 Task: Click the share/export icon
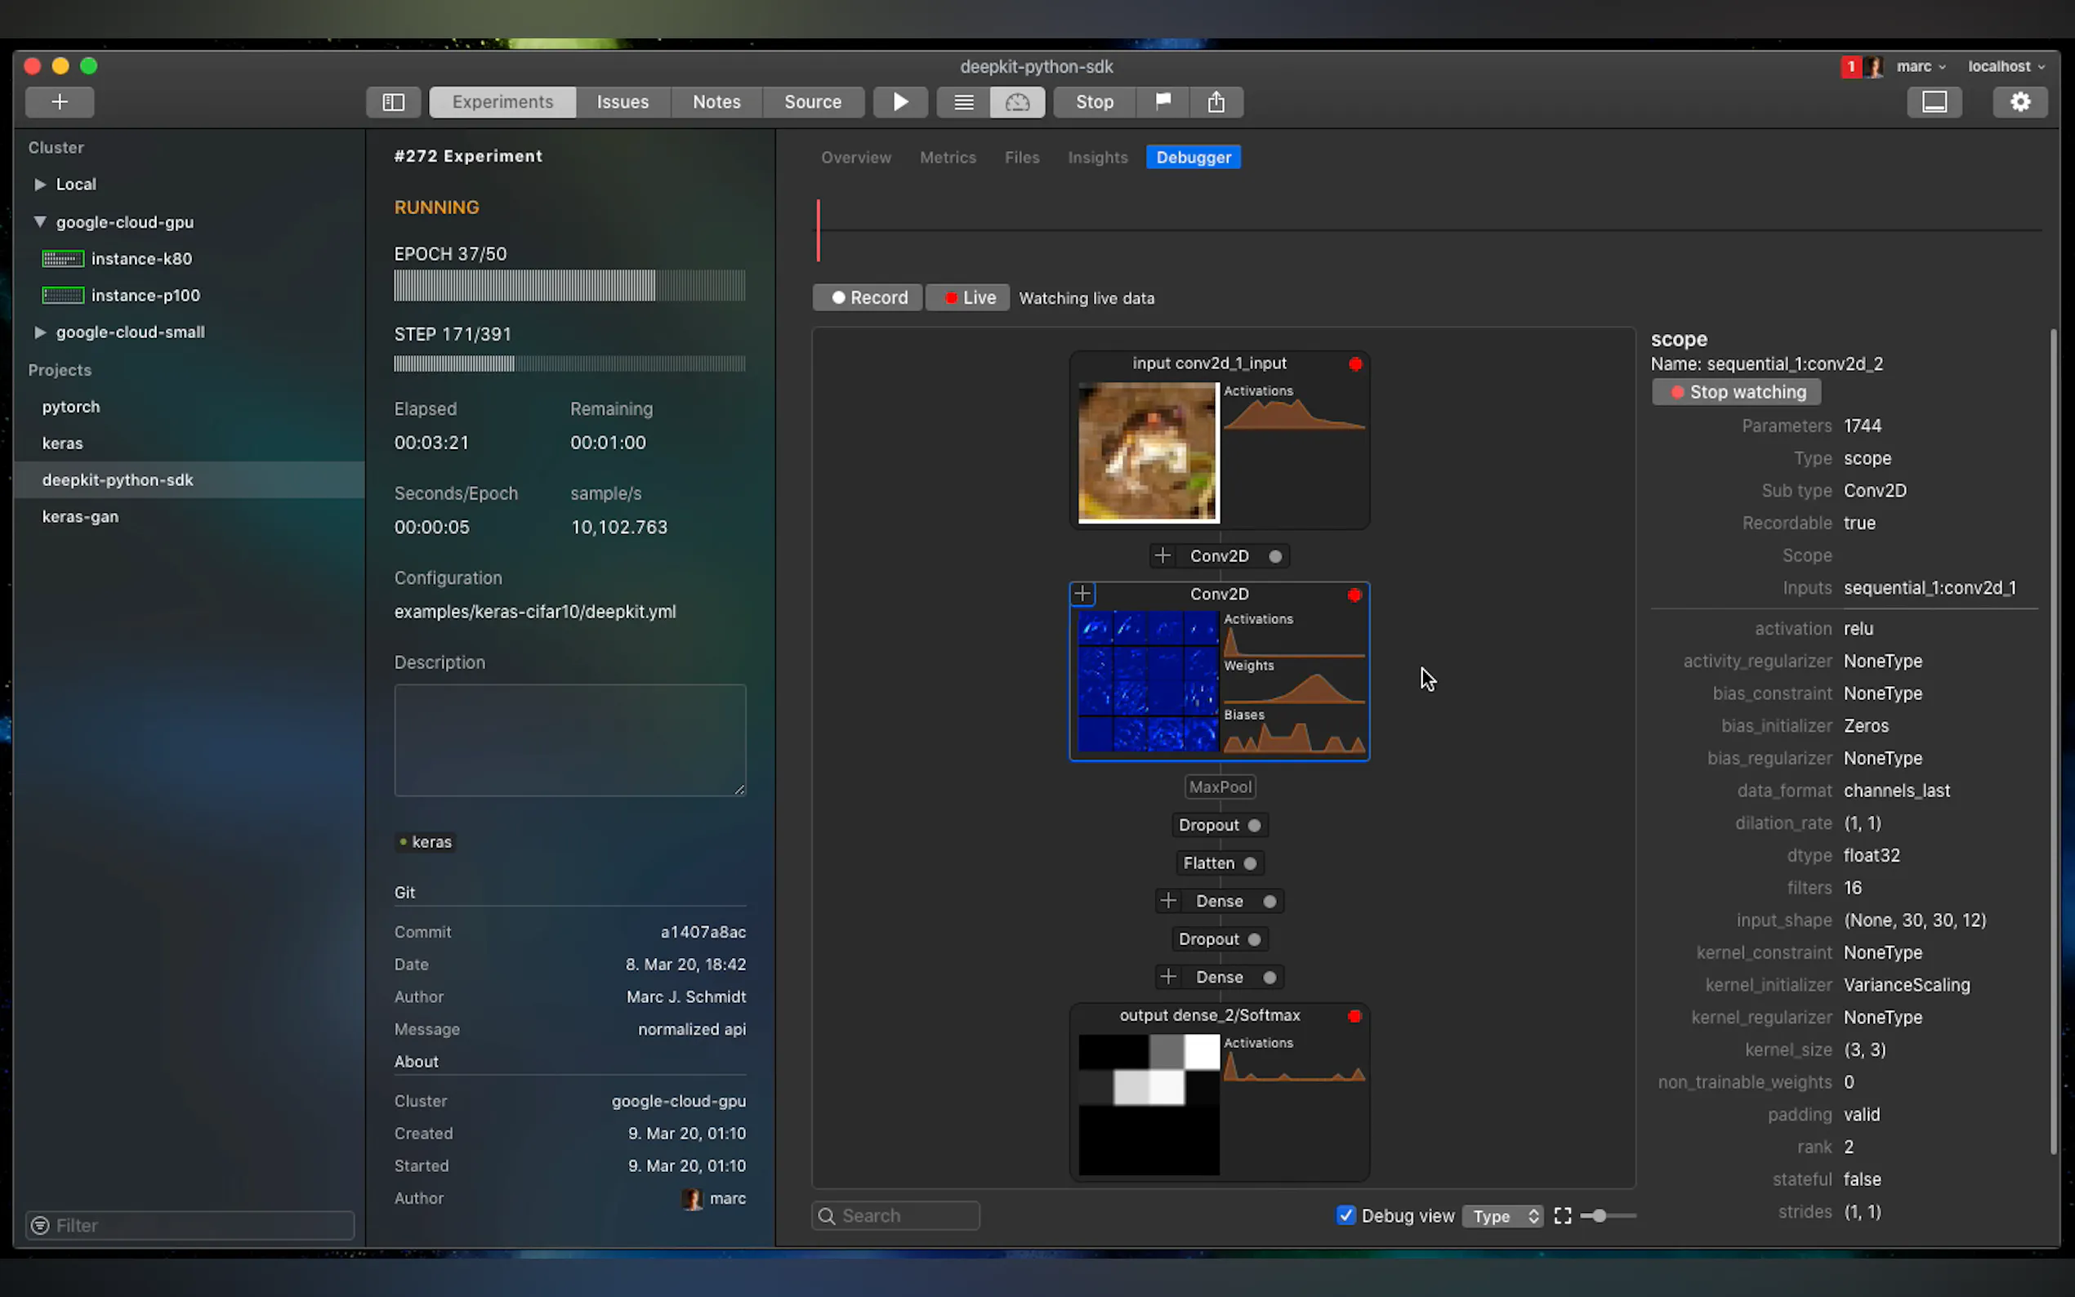coord(1216,102)
